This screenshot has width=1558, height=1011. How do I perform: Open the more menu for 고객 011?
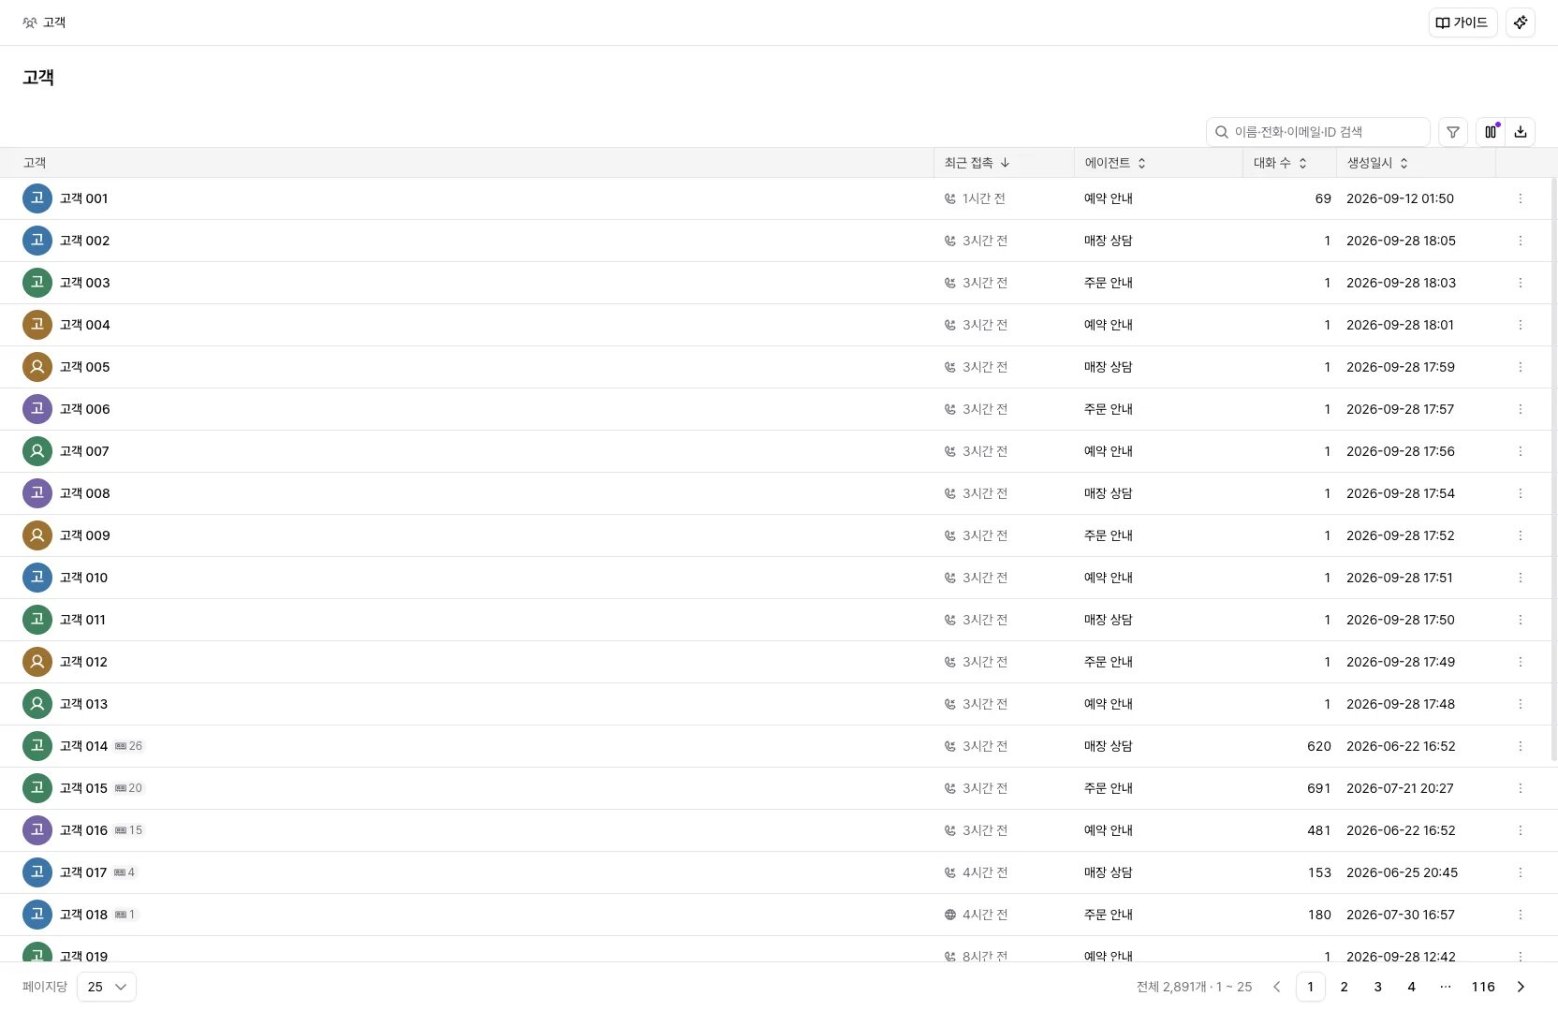coord(1521,620)
